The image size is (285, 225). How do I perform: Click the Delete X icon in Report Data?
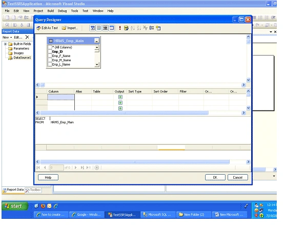pyautogui.click(x=27, y=37)
